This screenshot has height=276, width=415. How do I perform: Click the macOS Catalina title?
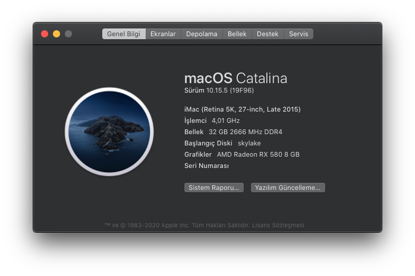pos(235,78)
